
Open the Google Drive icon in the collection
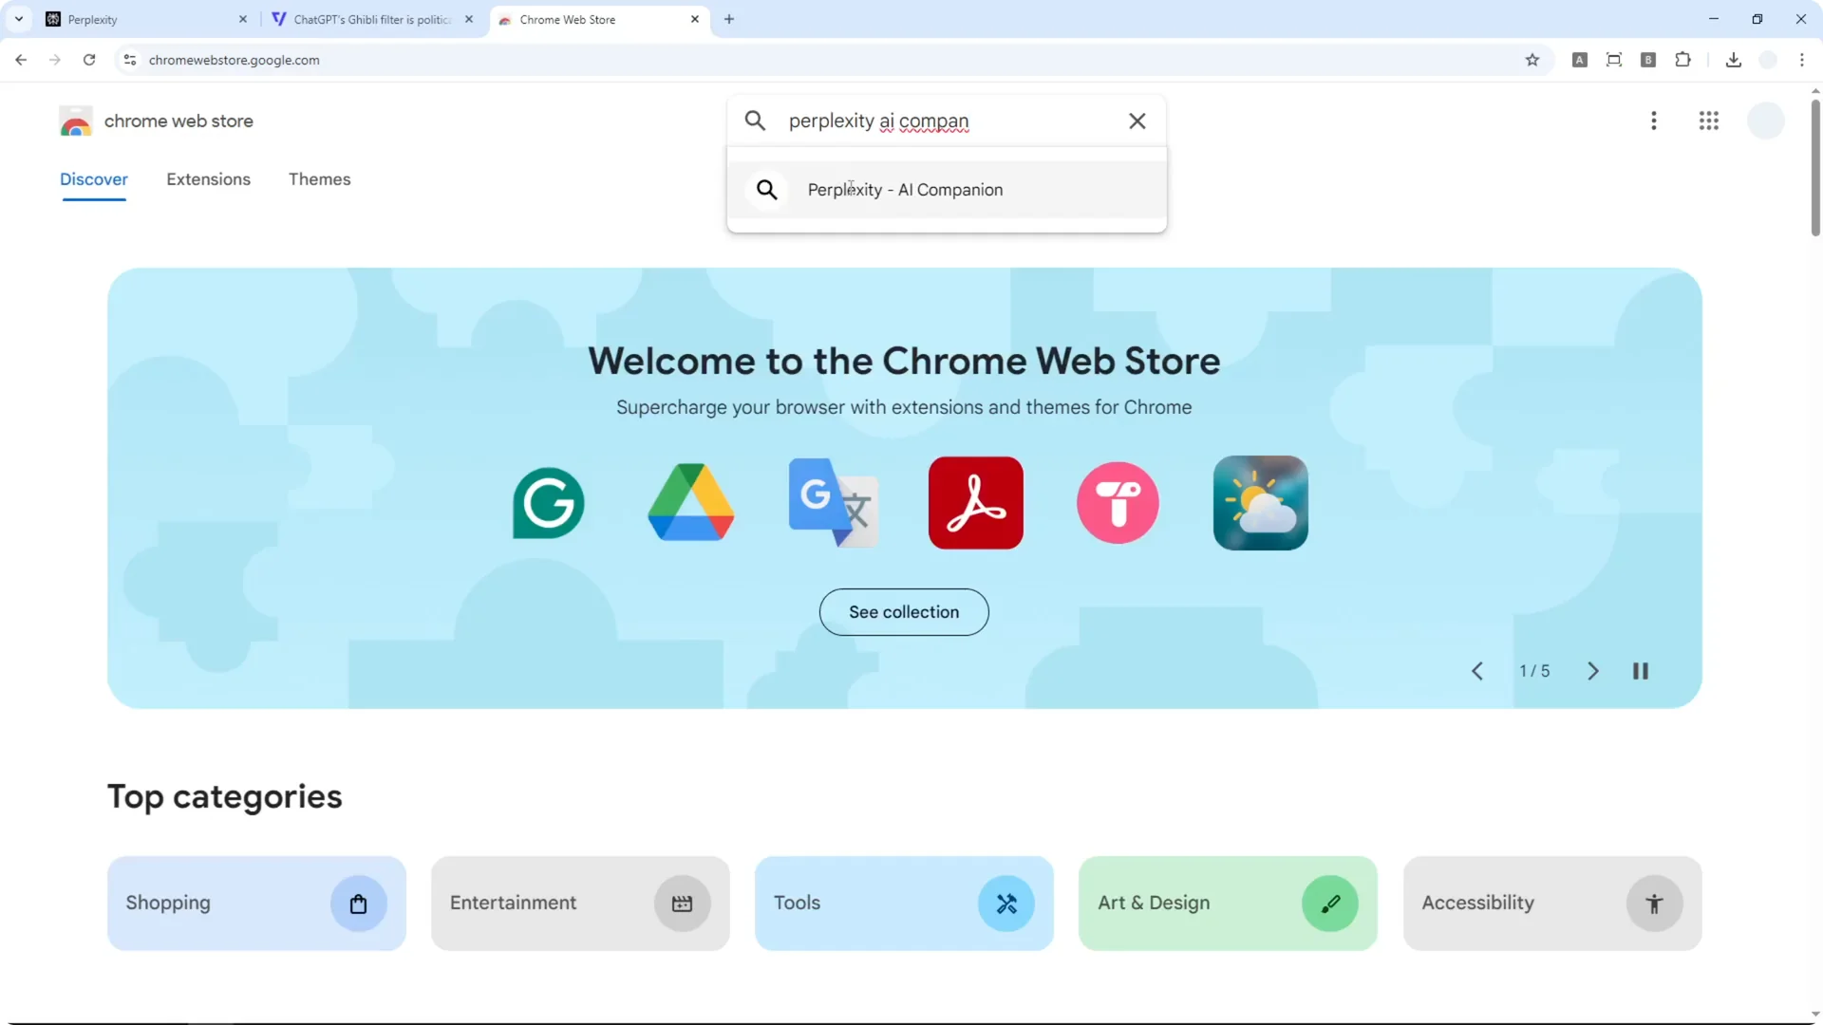coord(690,503)
